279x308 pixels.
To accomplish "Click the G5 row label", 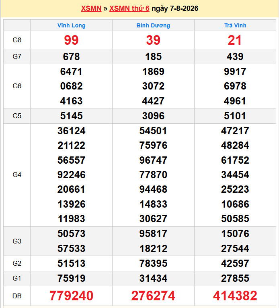I will [17, 116].
